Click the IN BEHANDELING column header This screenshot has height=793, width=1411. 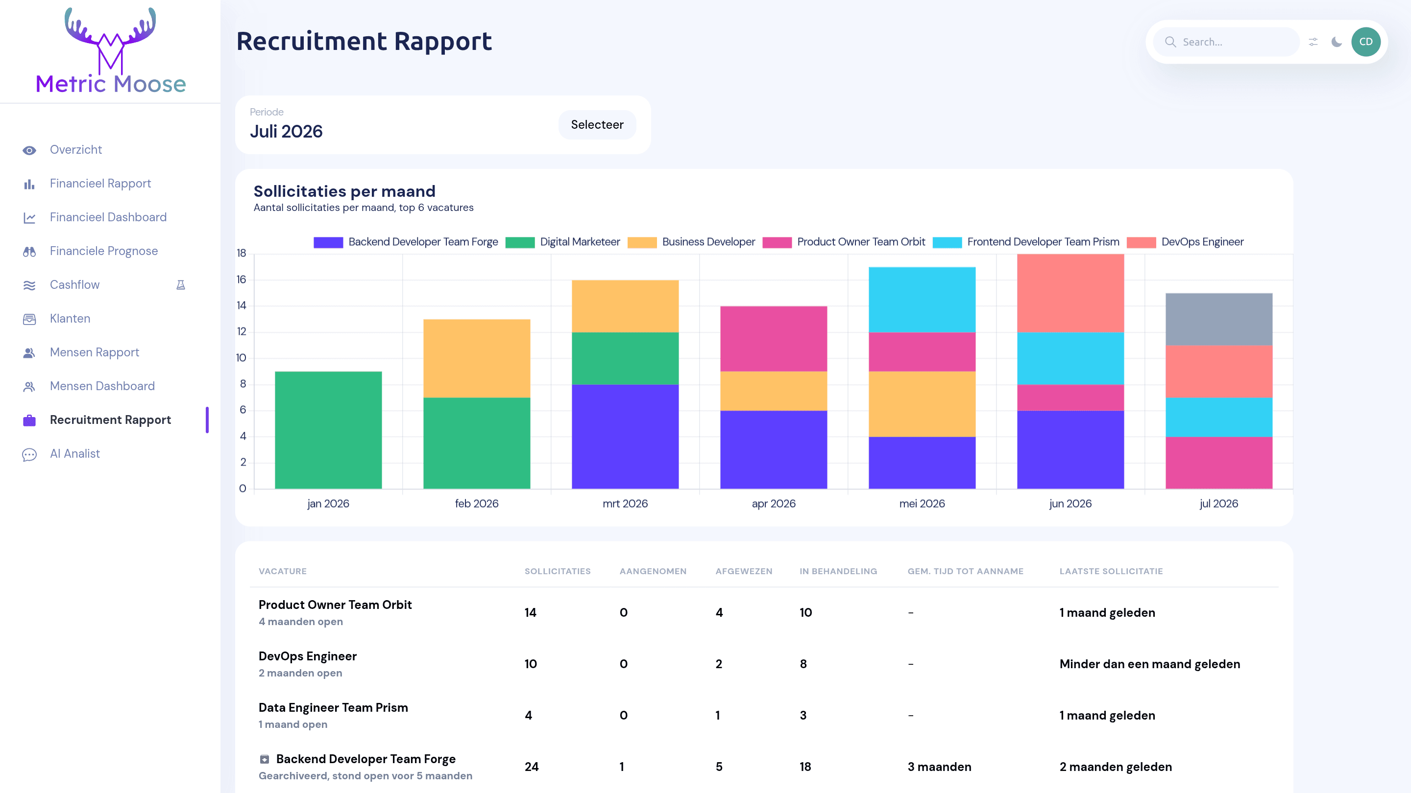tap(838, 571)
